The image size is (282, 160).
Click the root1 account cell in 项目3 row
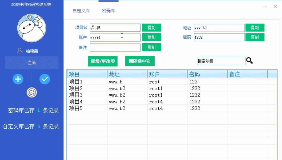pos(156,95)
